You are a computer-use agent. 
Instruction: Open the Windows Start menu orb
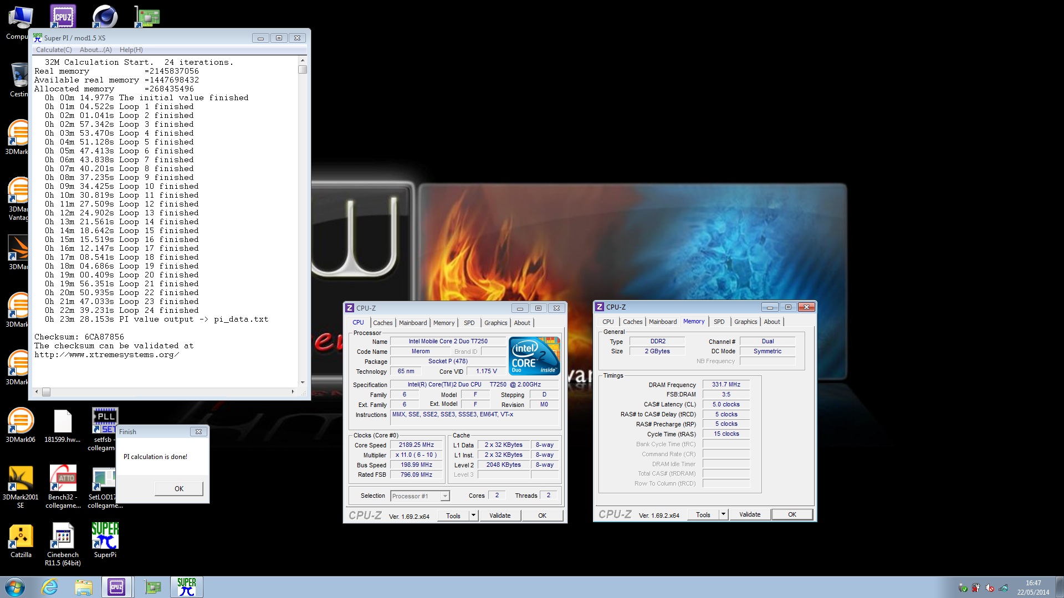15,587
